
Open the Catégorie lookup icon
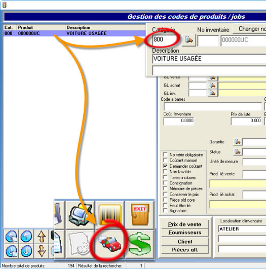pos(189,40)
